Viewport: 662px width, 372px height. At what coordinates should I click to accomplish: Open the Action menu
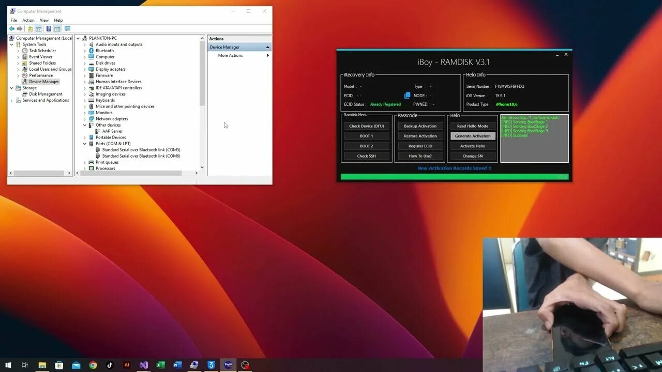pos(28,20)
